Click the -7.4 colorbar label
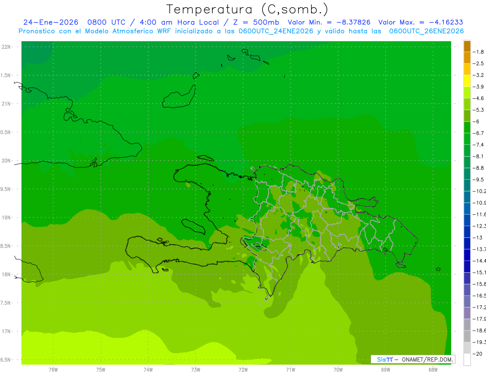The image size is (486, 375). [x=479, y=145]
